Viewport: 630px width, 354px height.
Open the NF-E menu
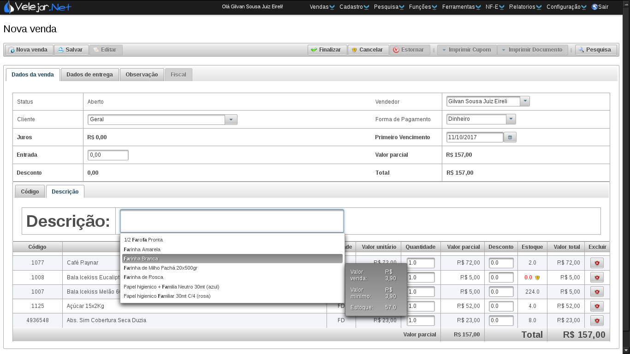click(495, 7)
